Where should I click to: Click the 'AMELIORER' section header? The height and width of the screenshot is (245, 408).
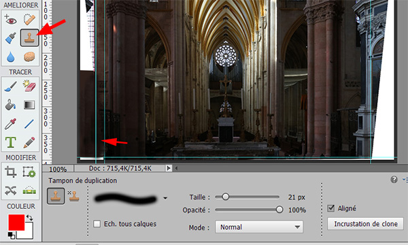tap(20, 5)
